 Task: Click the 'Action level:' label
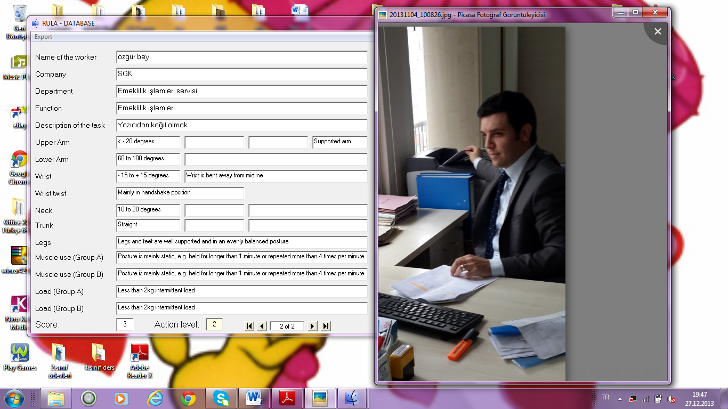pos(177,324)
